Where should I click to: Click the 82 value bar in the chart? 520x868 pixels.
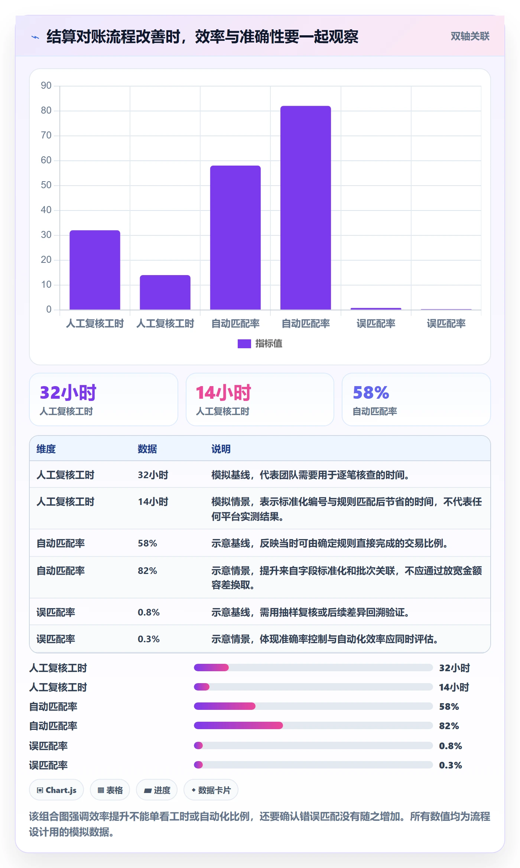click(305, 208)
